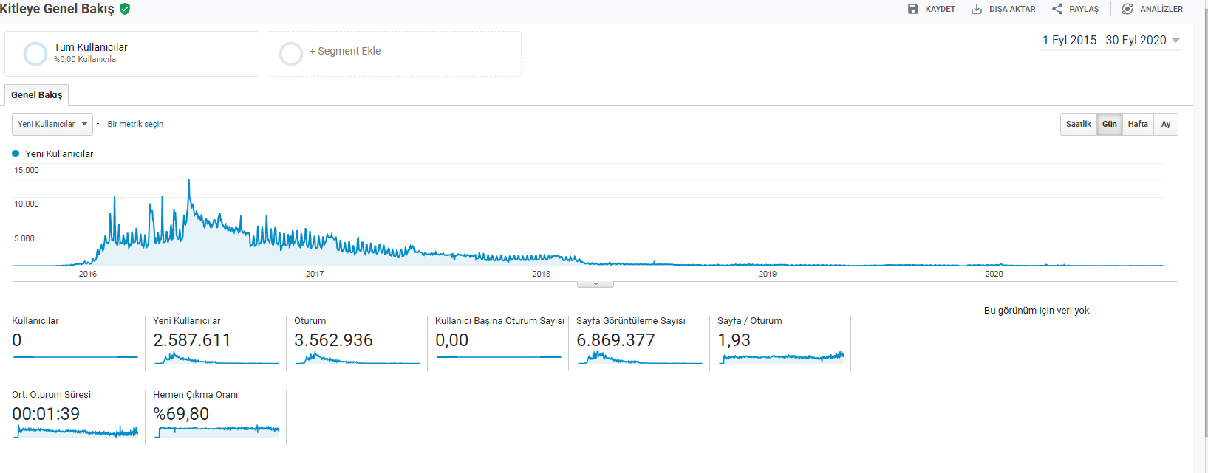The width and height of the screenshot is (1208, 473).
Task: Select the Ay interval option
Action: coord(1166,124)
